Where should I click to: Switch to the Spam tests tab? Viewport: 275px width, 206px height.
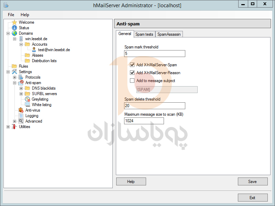tap(144, 34)
